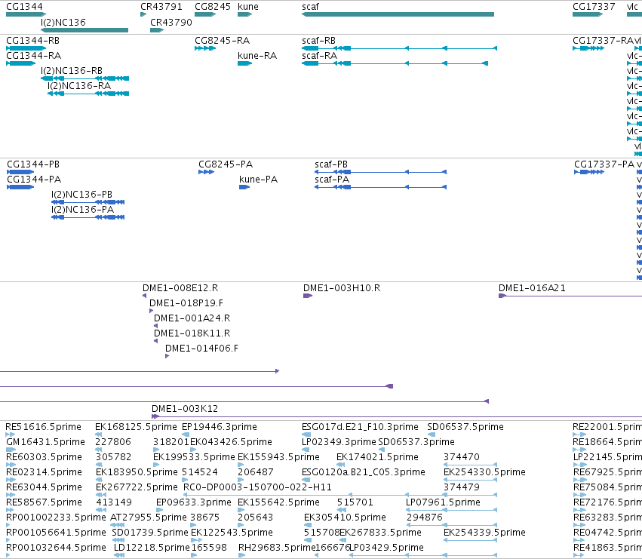Click the CG1344 gene label
This screenshot has width=642, height=559.
coord(25,7)
